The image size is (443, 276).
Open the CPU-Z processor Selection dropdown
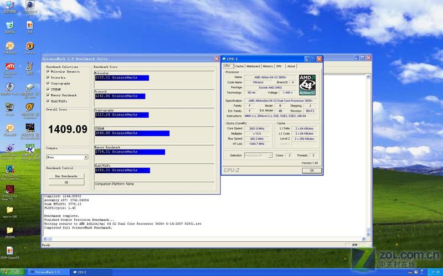[258, 156]
